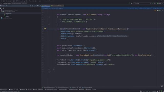This screenshot has width=164, height=92.
Task: Open the dotMemory Profiler tool window
Action: click(73, 89)
